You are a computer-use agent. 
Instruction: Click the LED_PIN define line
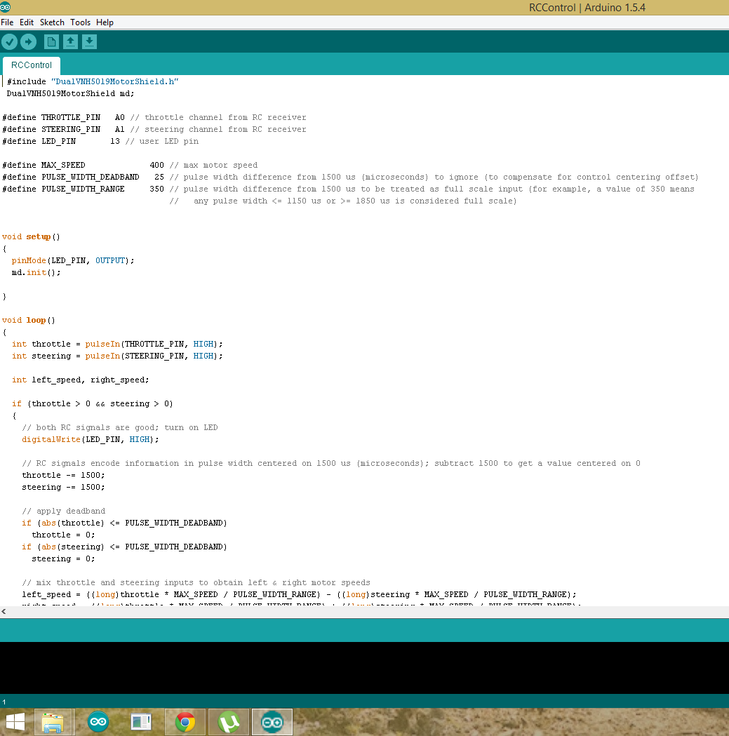pyautogui.click(x=100, y=141)
